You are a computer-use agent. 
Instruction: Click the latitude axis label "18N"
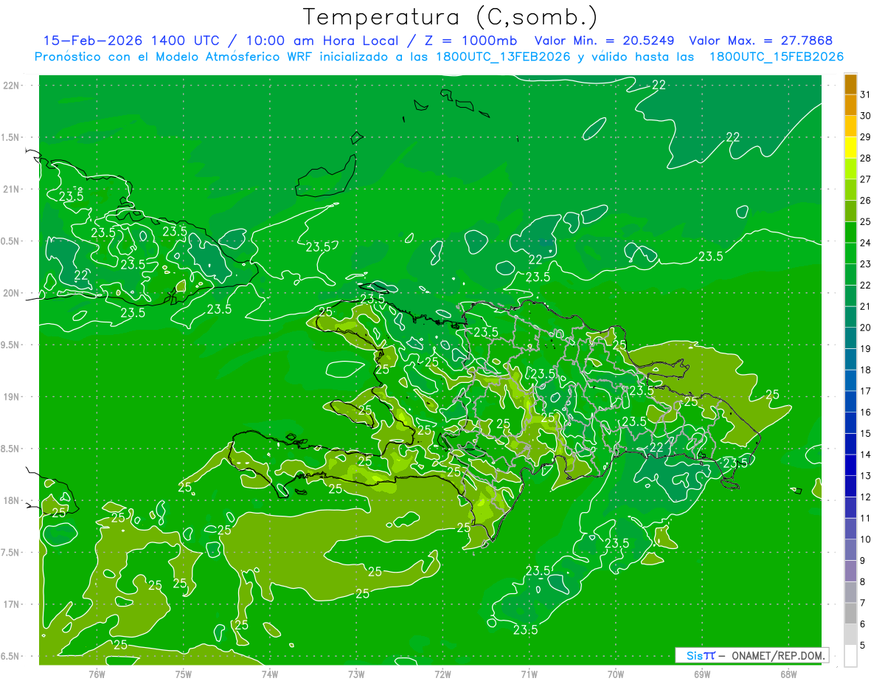[12, 501]
